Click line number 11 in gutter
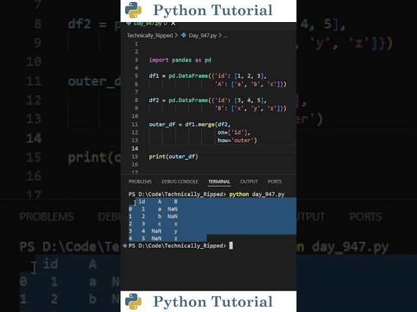The width and height of the screenshot is (417, 312). (135, 124)
